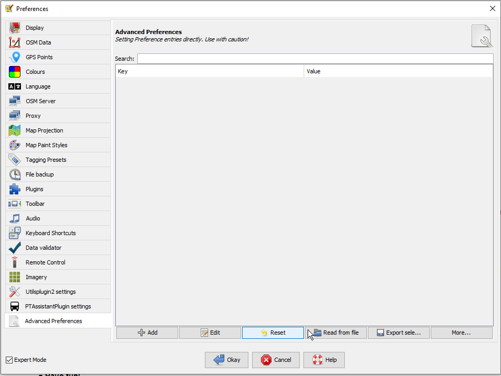This screenshot has height=376, width=501.
Task: Open Data validator checkmark icon
Action: [15, 248]
